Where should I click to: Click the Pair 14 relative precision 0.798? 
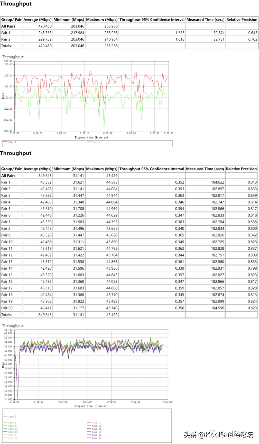tap(252, 268)
